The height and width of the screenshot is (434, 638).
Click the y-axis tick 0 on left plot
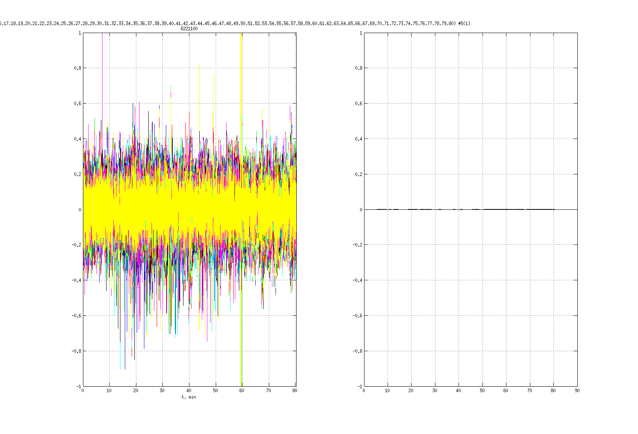[80, 210]
